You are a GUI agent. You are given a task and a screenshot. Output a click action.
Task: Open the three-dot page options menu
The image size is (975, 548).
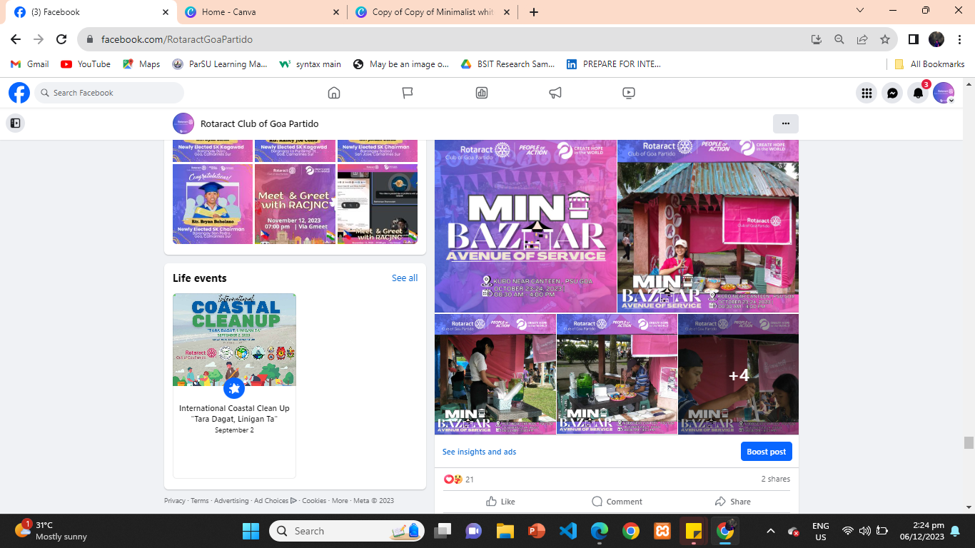pos(786,123)
